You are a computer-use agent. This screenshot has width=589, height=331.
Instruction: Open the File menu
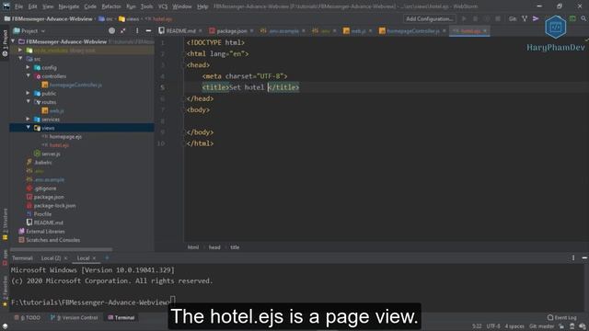pos(18,6)
